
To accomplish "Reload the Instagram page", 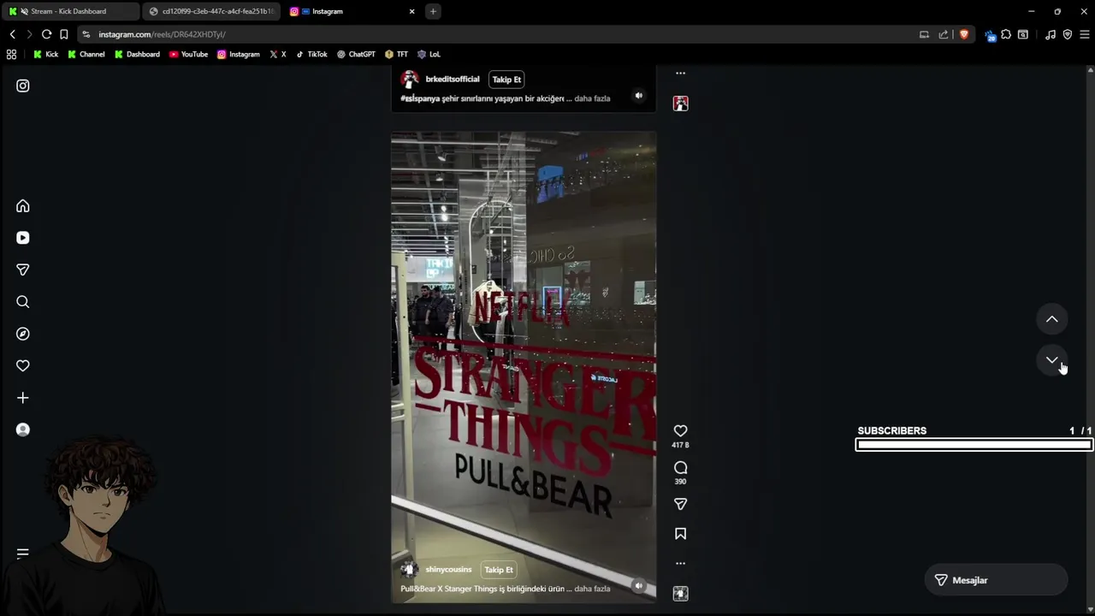I will 46,34.
